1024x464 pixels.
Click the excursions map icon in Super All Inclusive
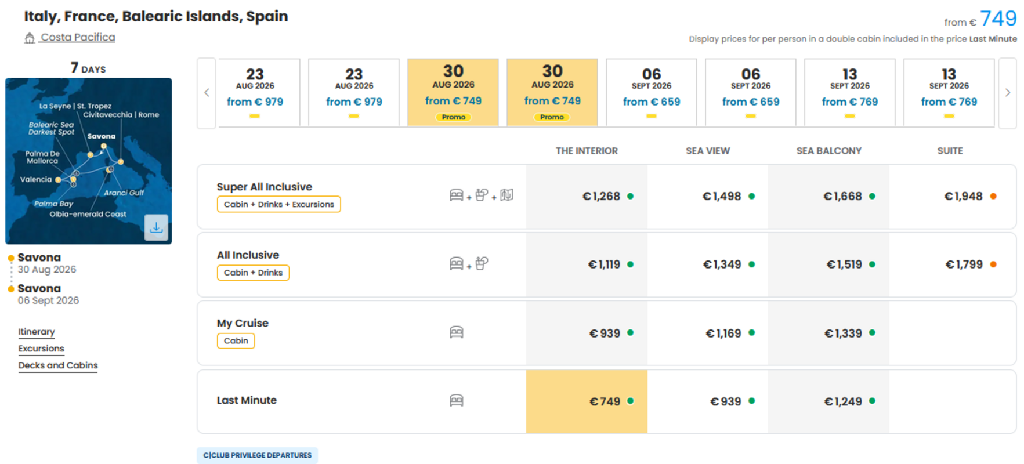pyautogui.click(x=506, y=195)
